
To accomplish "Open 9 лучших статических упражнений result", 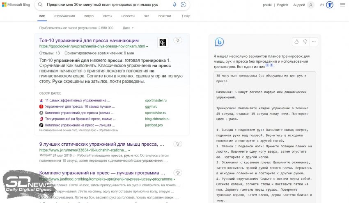I will [x=101, y=144].
